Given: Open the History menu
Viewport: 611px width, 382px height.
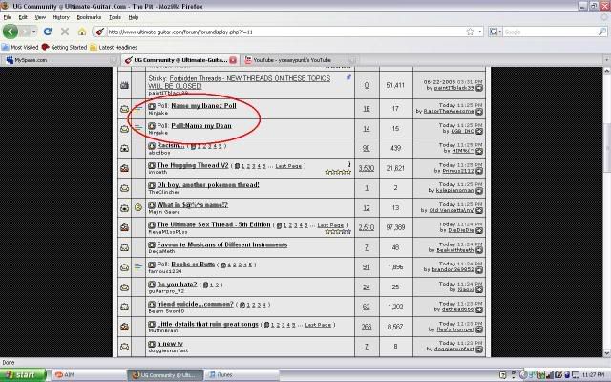Looking at the screenshot, I should pyautogui.click(x=61, y=17).
